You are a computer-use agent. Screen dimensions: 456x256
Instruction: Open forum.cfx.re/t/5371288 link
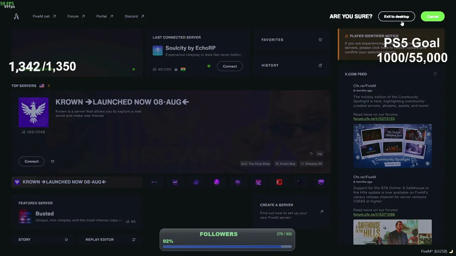(374, 214)
